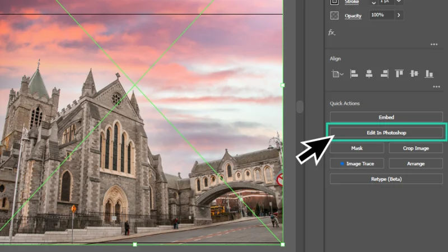Click the Opacity checkerboard icon
This screenshot has height=252, width=448.
[334, 15]
